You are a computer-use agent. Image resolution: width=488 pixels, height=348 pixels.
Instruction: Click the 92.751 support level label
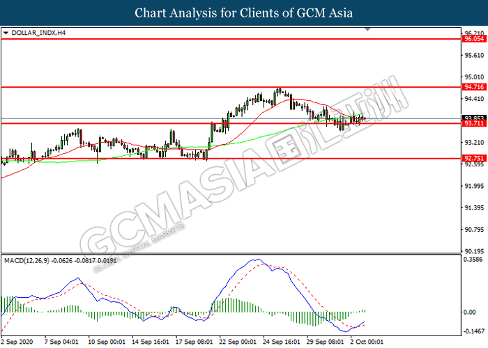click(473, 159)
